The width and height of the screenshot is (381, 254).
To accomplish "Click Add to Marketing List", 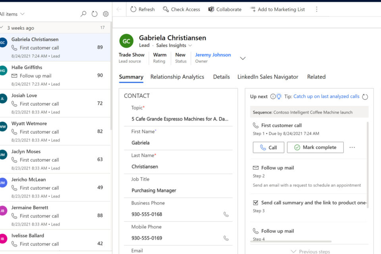I will 277,9.
